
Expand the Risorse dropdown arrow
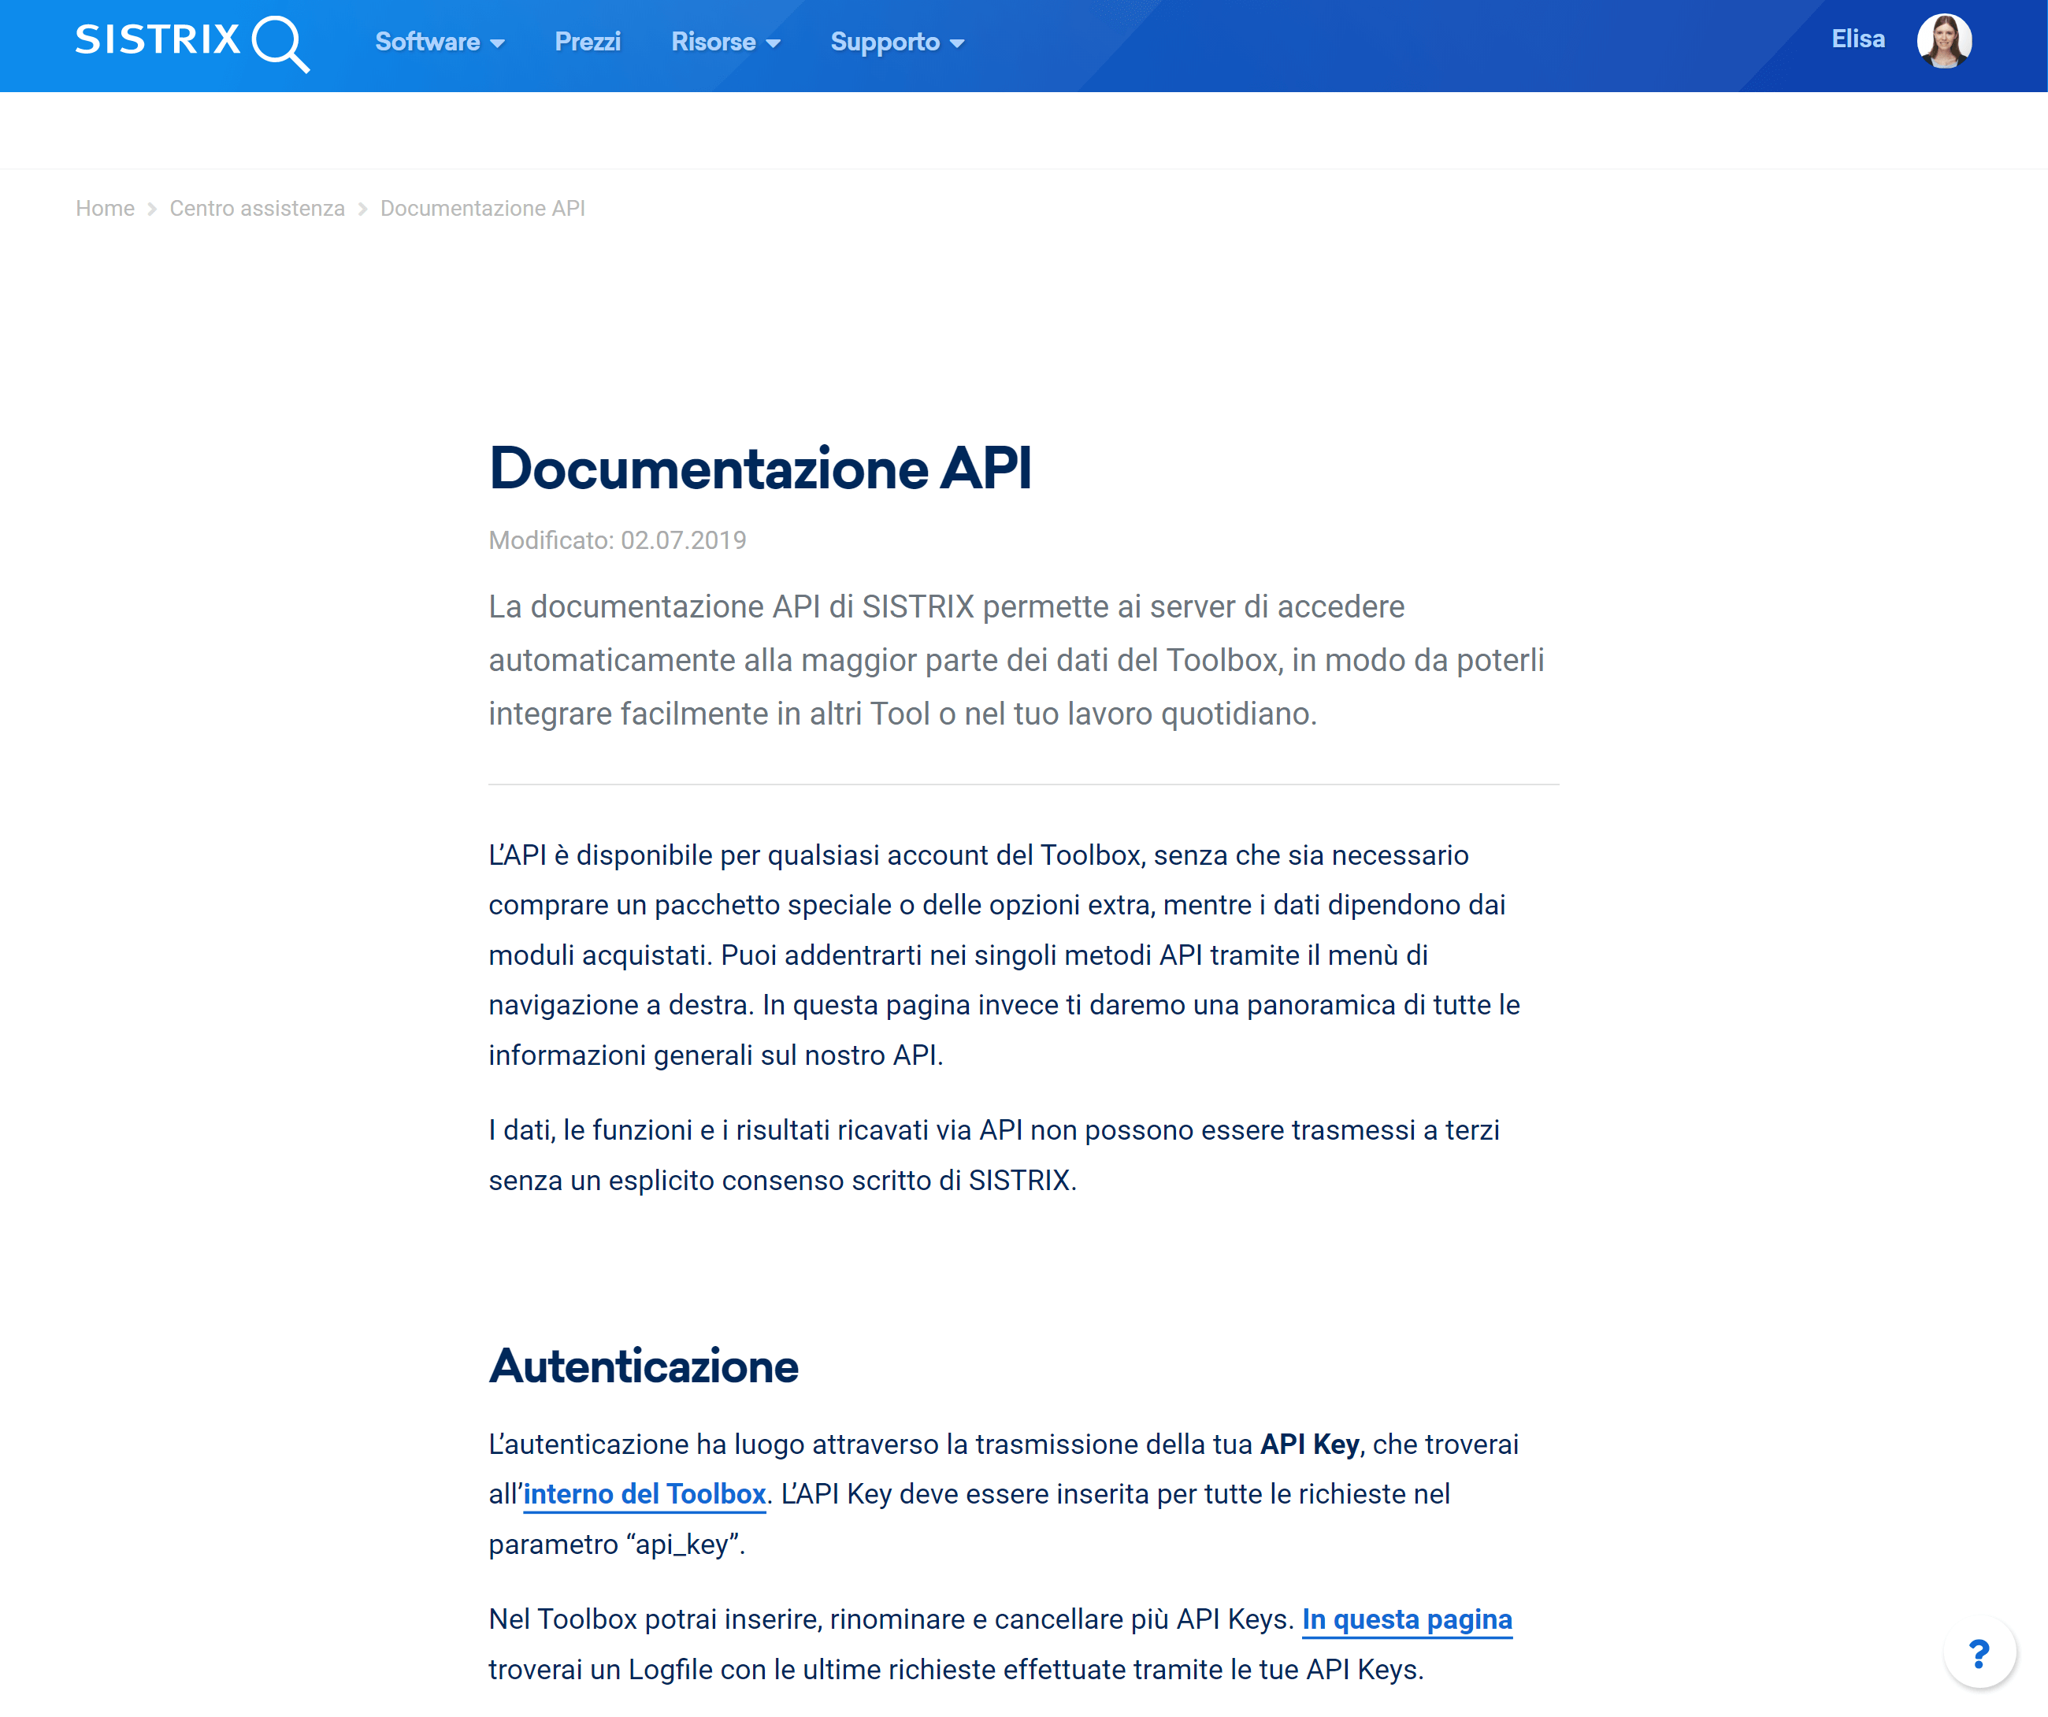774,44
